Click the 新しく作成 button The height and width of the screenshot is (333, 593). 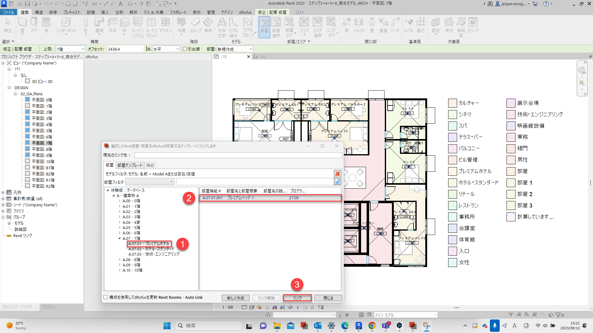click(235, 298)
